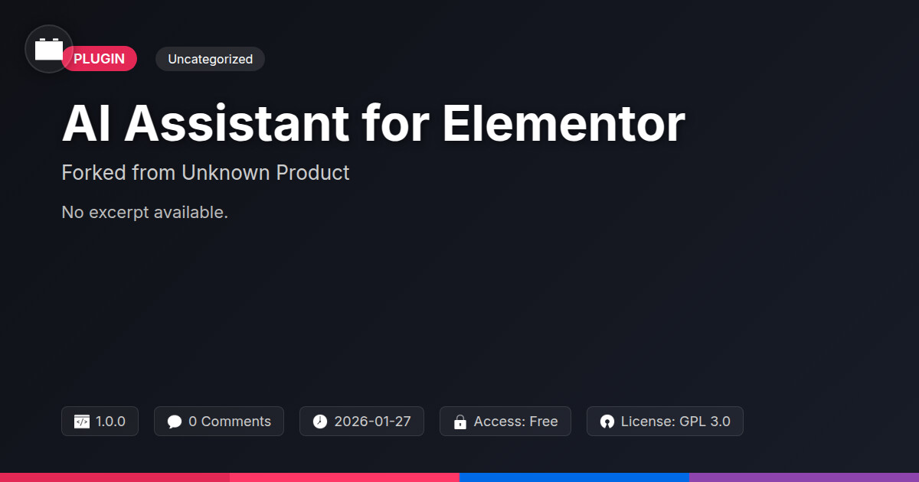Select the Access: Free label
Image resolution: width=919 pixels, height=482 pixels.
[515, 422]
